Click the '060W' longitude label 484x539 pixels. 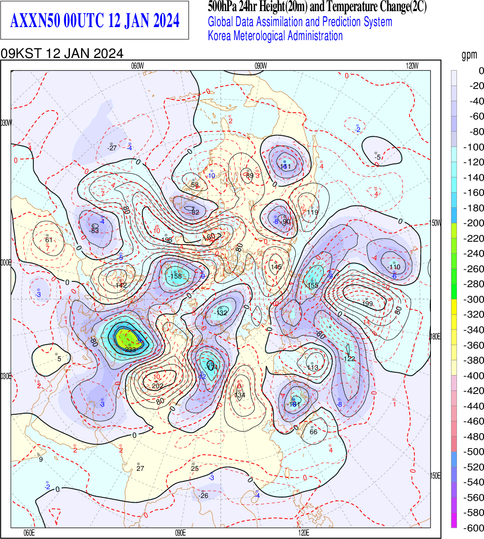tap(138, 66)
